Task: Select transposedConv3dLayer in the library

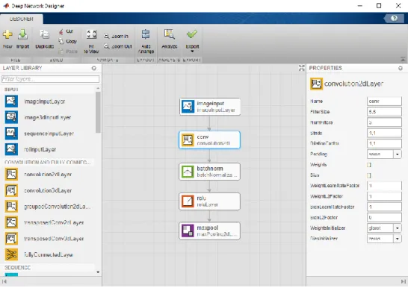Action: coord(44,239)
